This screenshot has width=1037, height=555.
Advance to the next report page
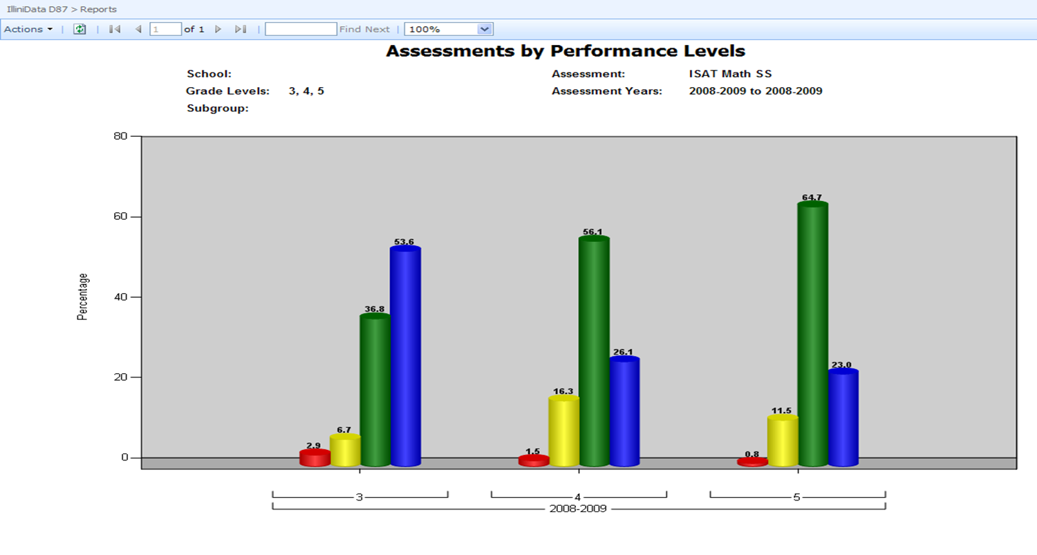(x=218, y=29)
